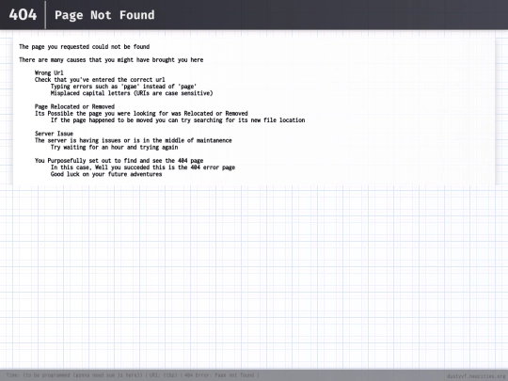Click the 'Misplaced capital letters' line
Image resolution: width=508 pixels, height=381 pixels.
(132, 93)
